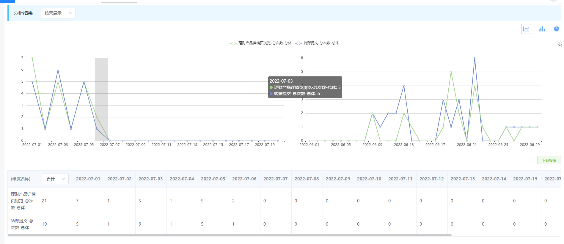Viewport: 564px width, 244px height.
Task: Click tooltip date 2022-07-03
Action: [x=281, y=81]
